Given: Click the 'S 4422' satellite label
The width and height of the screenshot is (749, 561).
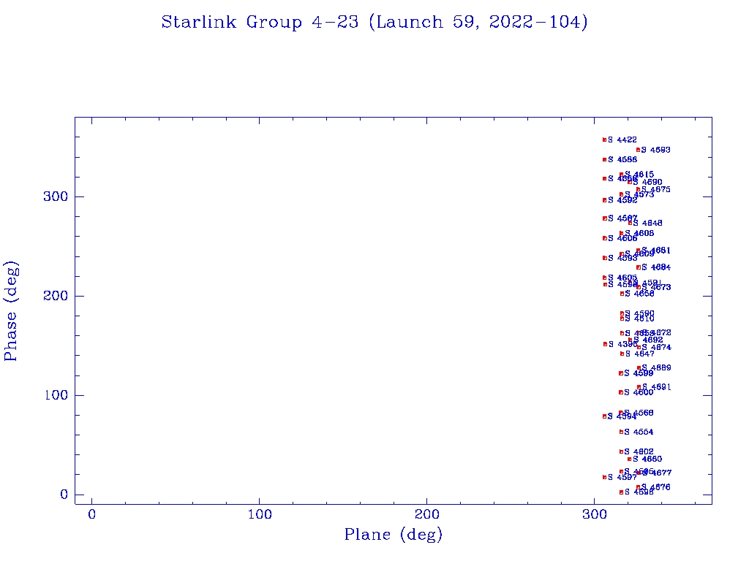Looking at the screenshot, I should pos(622,140).
